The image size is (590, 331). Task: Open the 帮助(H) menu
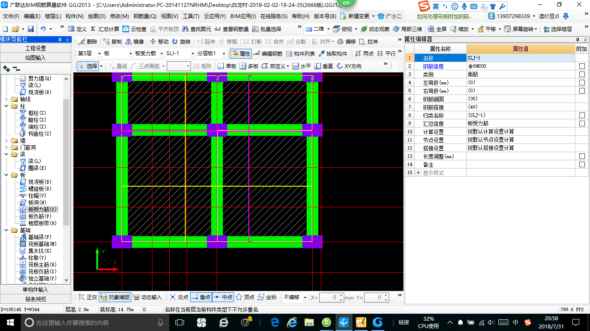click(x=301, y=16)
